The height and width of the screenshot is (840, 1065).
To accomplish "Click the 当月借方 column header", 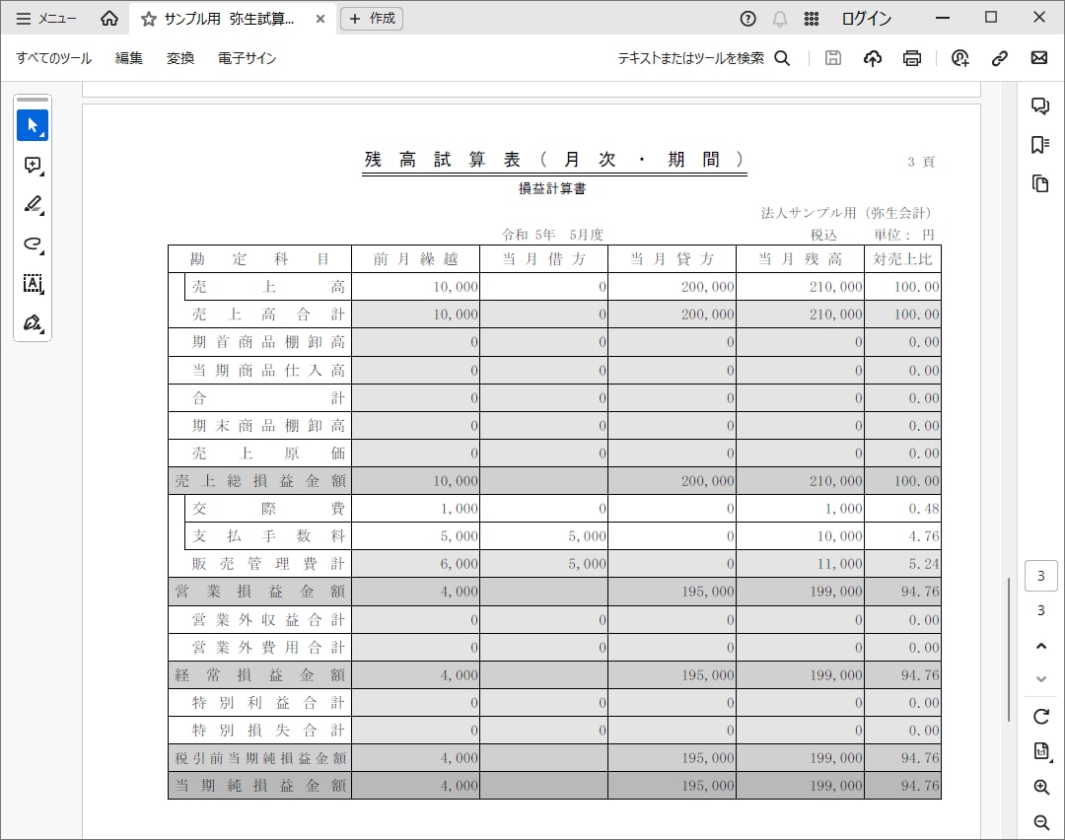I will pos(544,258).
